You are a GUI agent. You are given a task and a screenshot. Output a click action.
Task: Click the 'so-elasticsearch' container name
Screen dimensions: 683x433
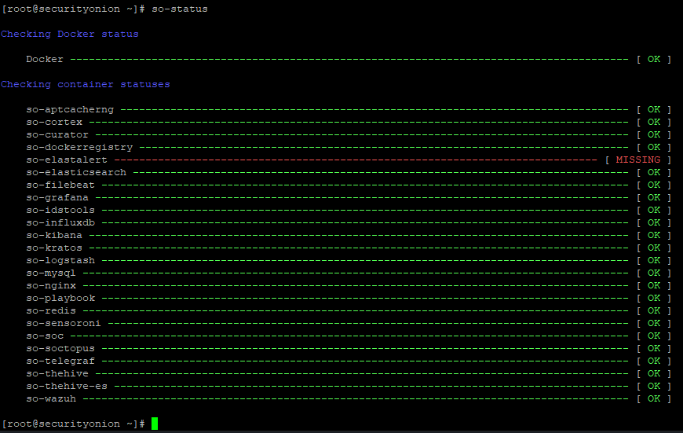(x=76, y=173)
